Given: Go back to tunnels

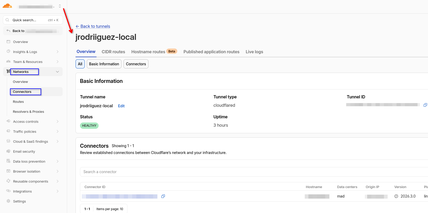Looking at the screenshot, I should tap(93, 26).
